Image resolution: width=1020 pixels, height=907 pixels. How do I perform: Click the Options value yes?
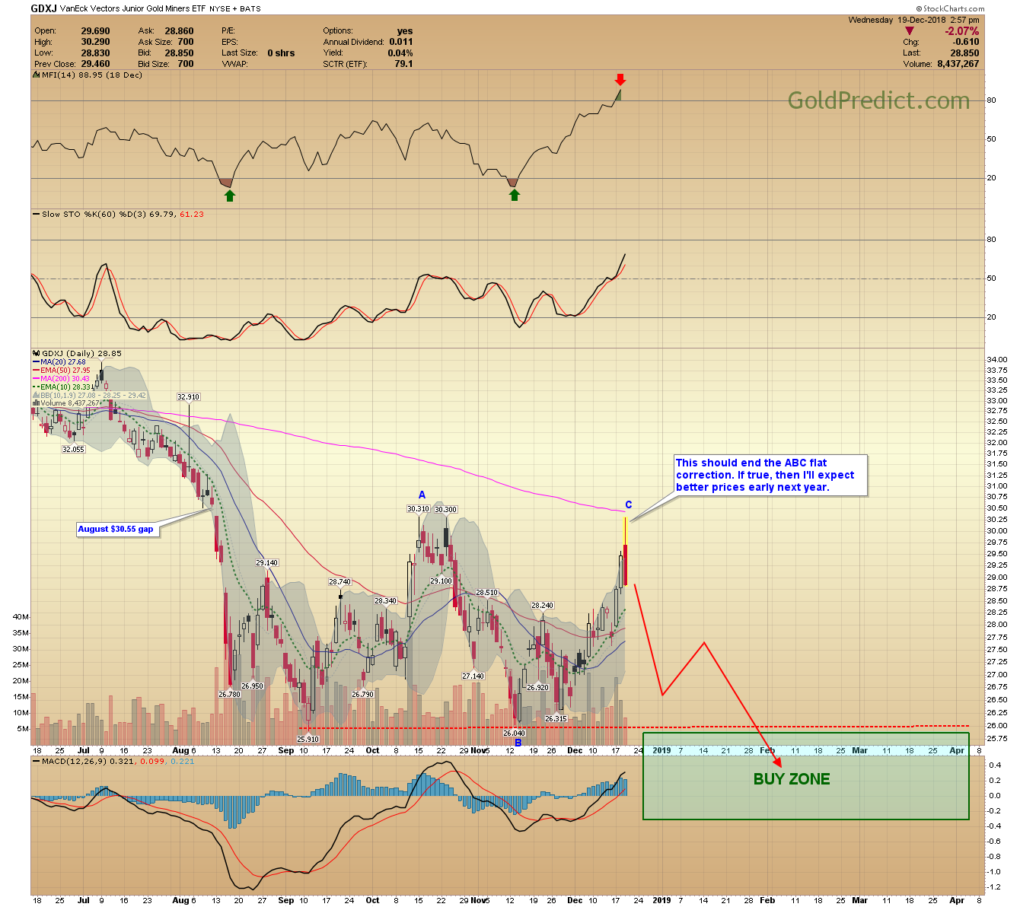[x=405, y=31]
